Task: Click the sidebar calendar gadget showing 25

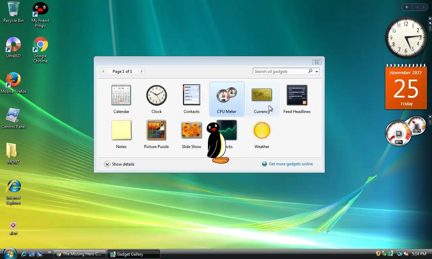Action: tap(406, 87)
